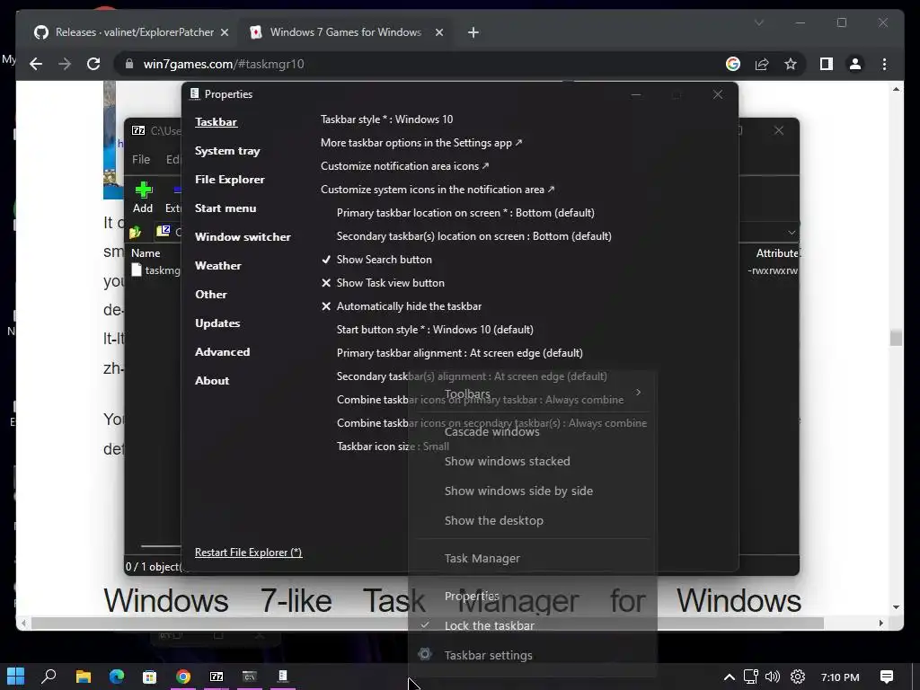Viewport: 920px width, 690px height.
Task: Change Secondary taskbar(s) location option
Action: click(474, 236)
